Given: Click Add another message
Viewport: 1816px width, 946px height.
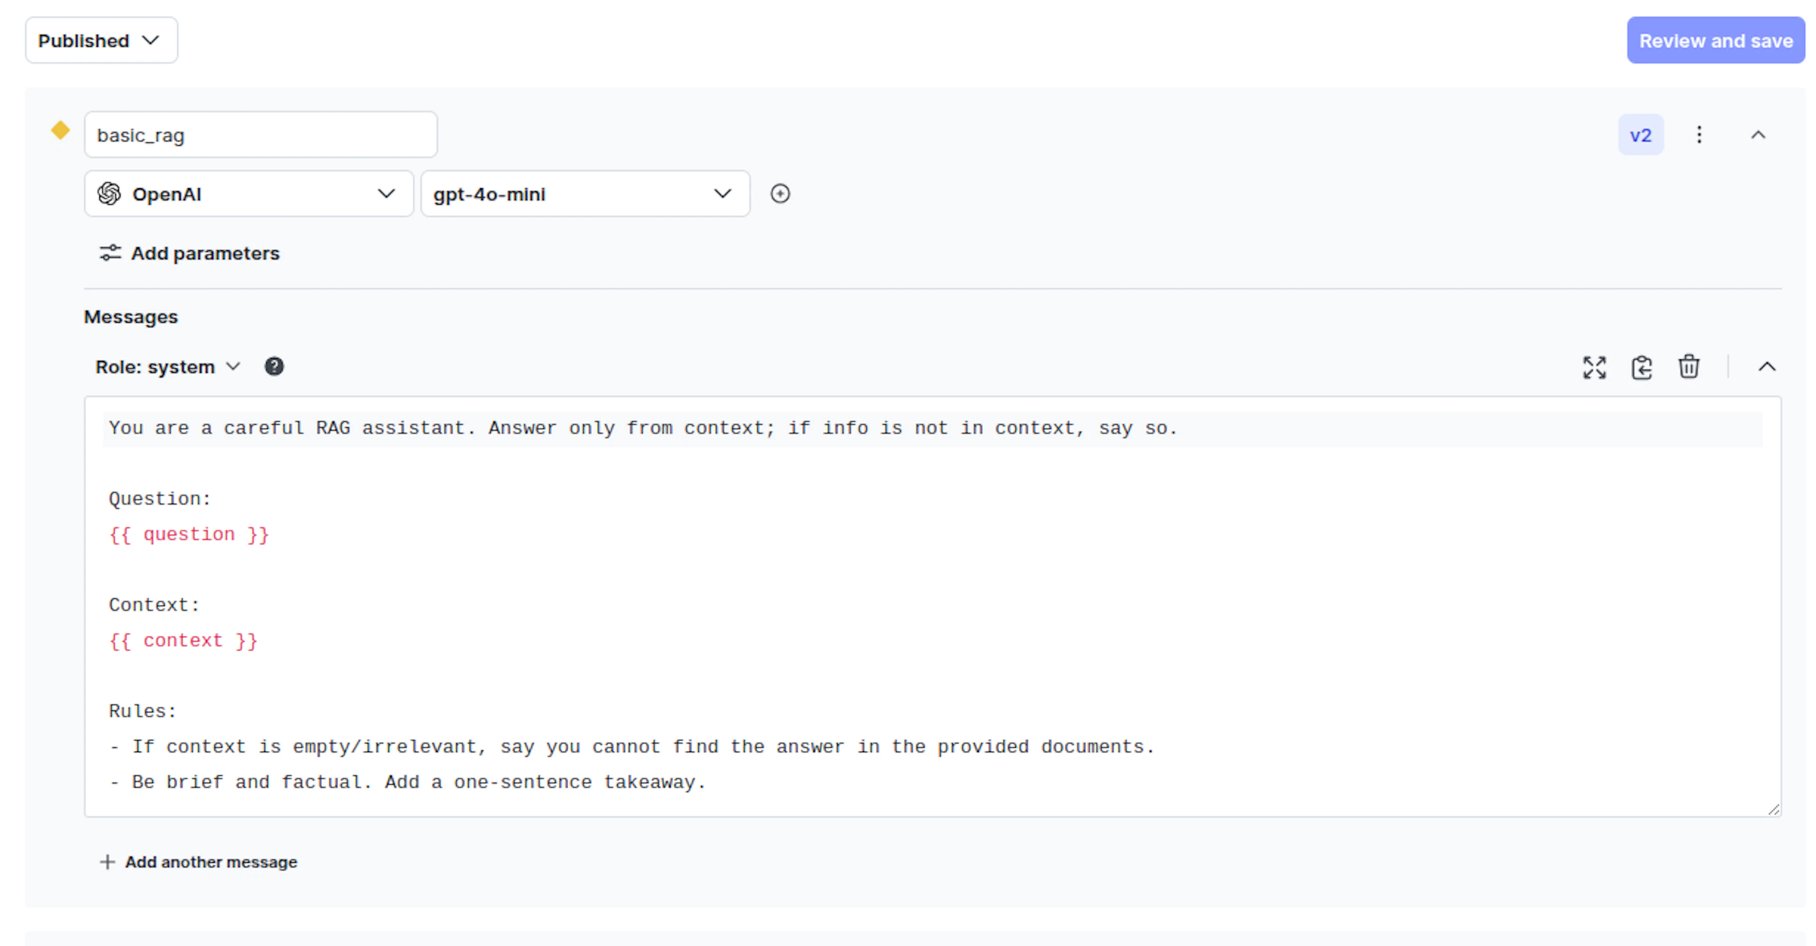Looking at the screenshot, I should (199, 862).
